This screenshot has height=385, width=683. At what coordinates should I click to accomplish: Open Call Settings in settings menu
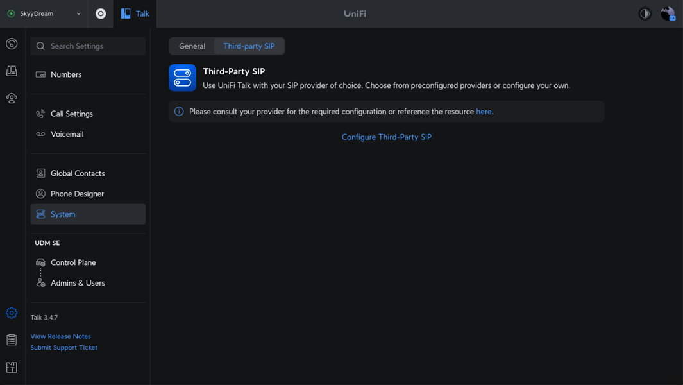click(72, 114)
